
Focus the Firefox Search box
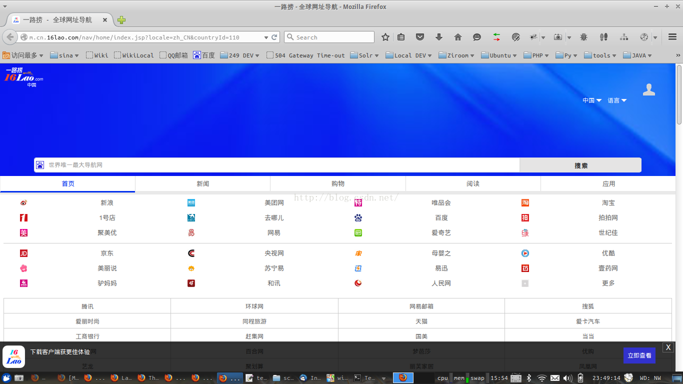pyautogui.click(x=329, y=37)
